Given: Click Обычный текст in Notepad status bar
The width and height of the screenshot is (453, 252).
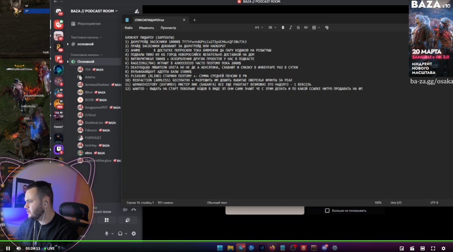Looking at the screenshot, I should (217, 203).
